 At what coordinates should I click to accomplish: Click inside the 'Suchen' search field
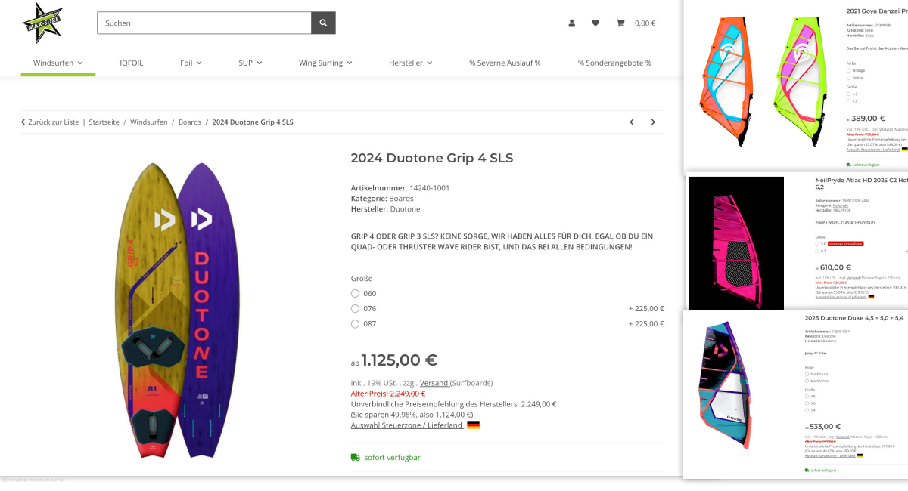point(201,23)
